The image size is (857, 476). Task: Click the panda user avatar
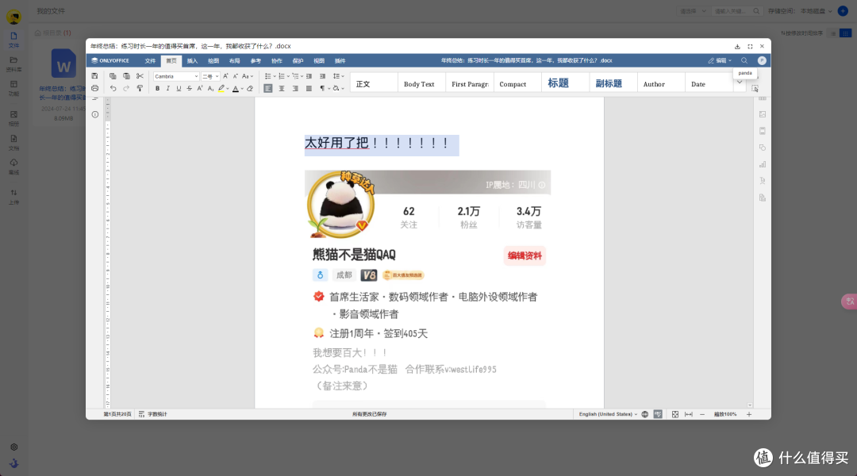pos(762,60)
